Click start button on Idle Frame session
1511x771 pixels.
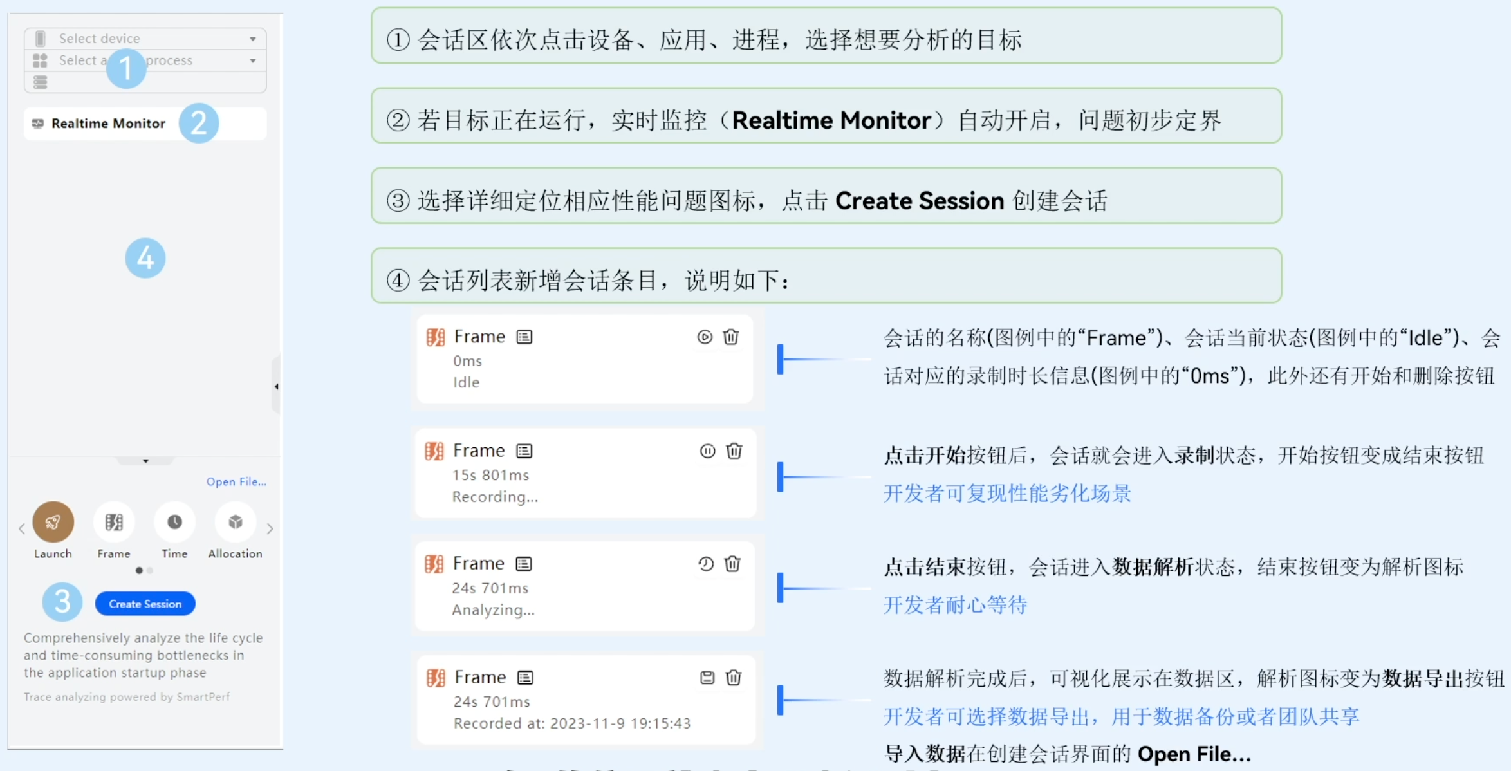tap(705, 337)
